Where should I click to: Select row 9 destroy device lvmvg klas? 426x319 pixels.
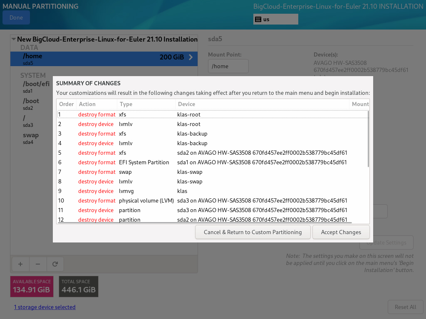coord(213,191)
